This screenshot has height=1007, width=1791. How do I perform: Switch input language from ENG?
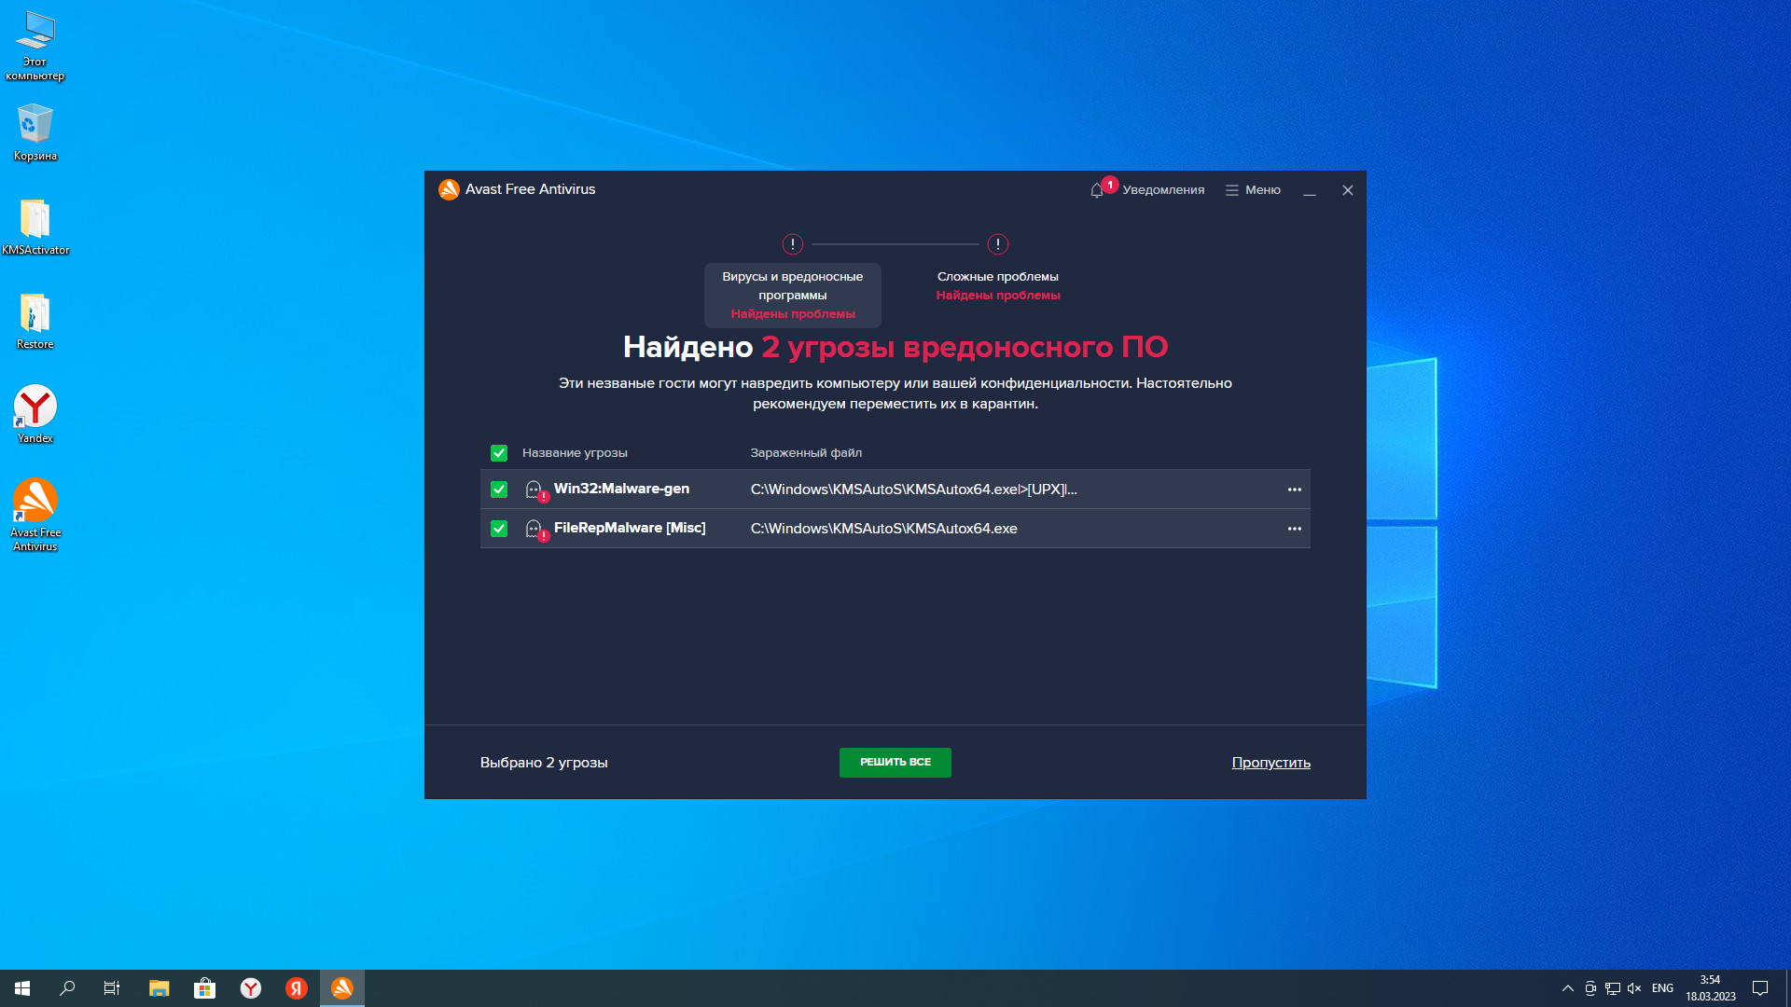pyautogui.click(x=1662, y=988)
